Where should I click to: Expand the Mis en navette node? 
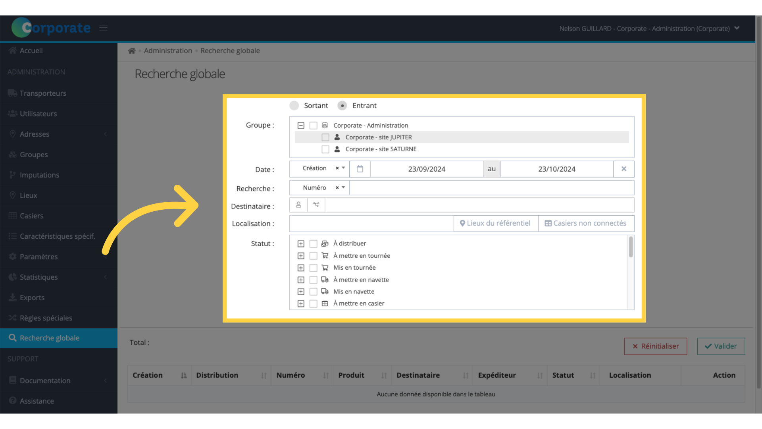301,292
